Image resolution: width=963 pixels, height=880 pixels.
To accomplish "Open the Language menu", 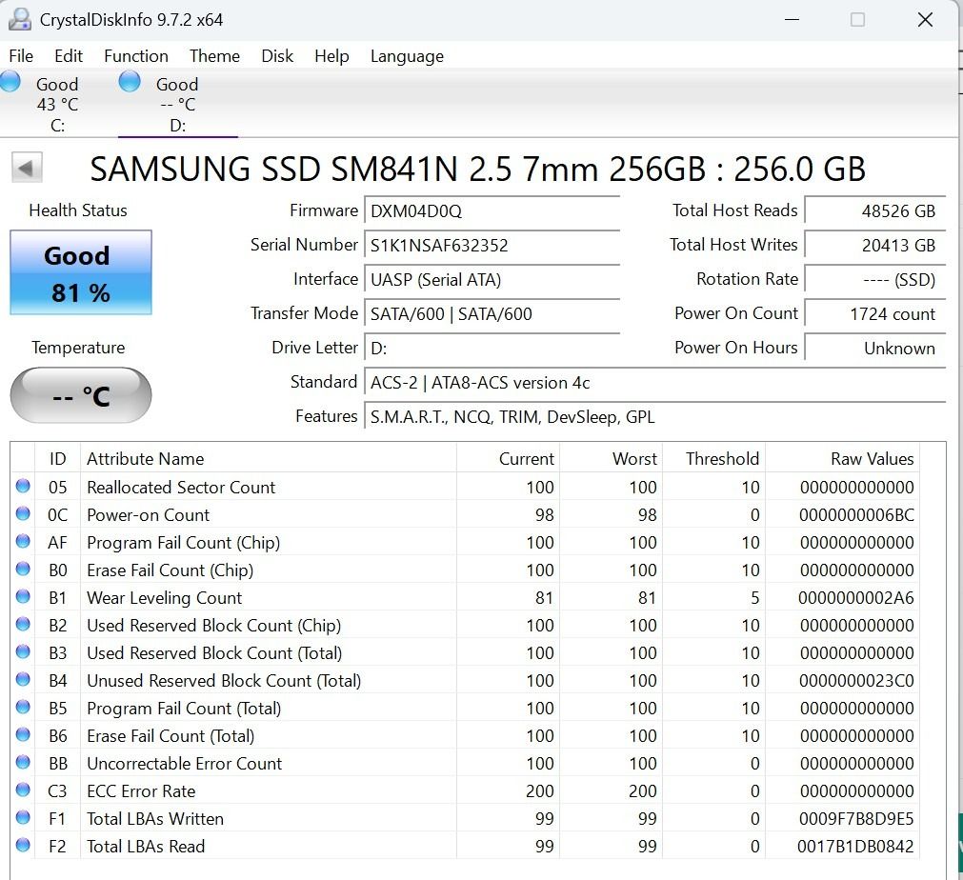I will (x=406, y=56).
